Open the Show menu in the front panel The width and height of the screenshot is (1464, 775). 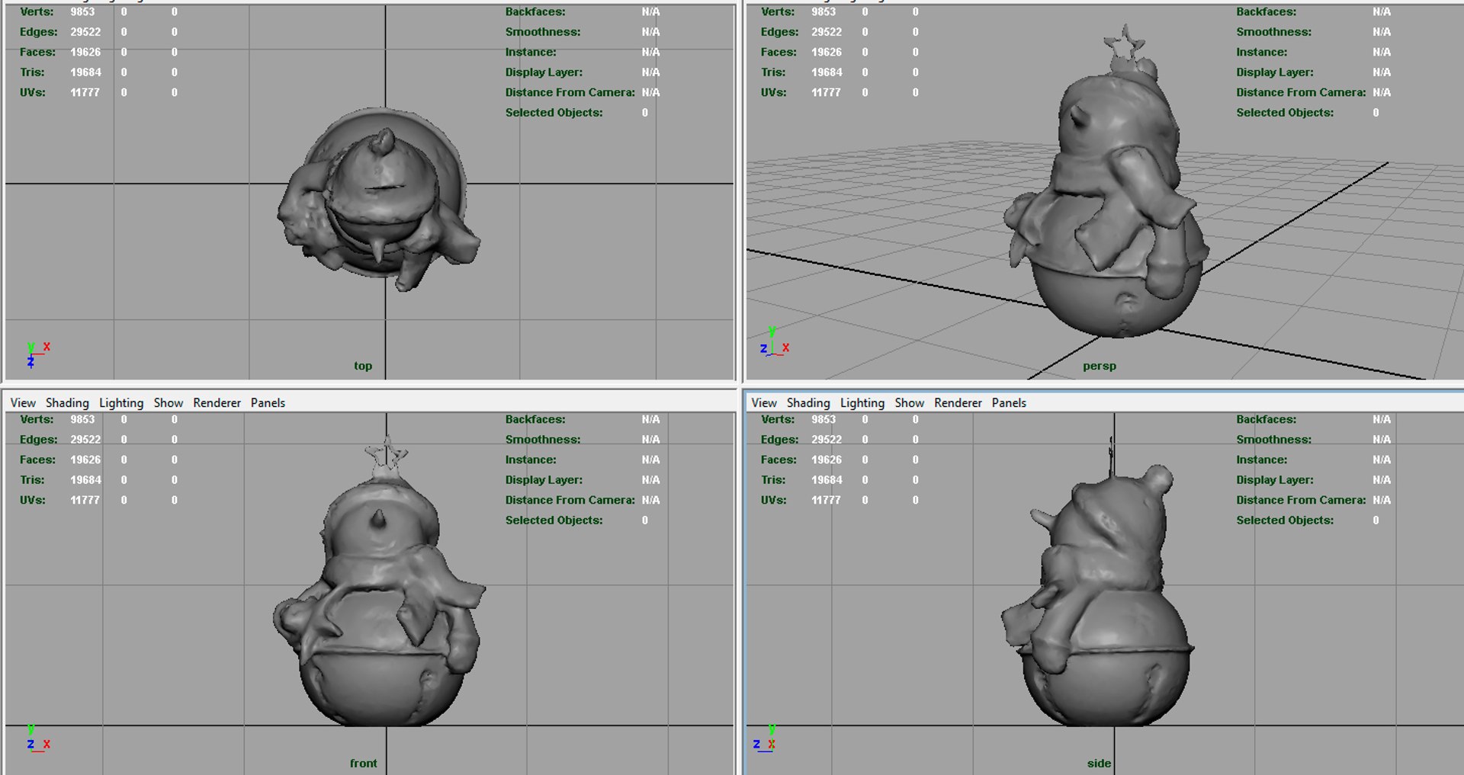click(x=169, y=402)
